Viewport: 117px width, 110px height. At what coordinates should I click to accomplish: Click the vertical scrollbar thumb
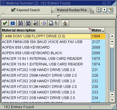tap(112, 46)
